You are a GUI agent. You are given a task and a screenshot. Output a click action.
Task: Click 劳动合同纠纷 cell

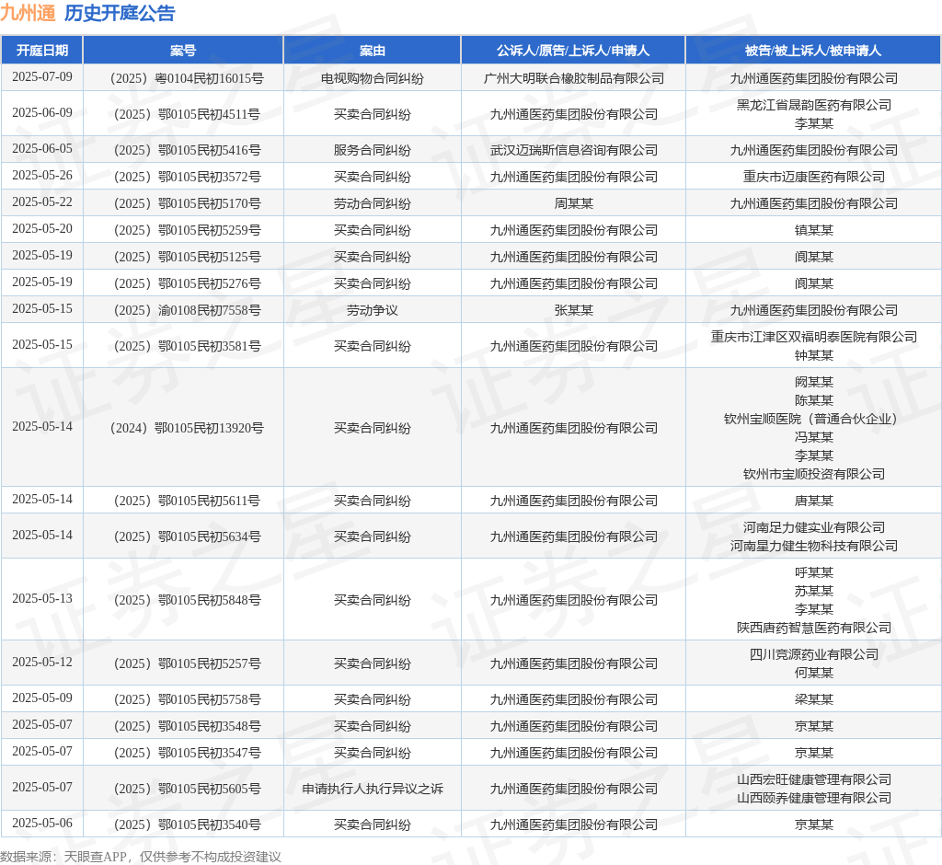373,203
